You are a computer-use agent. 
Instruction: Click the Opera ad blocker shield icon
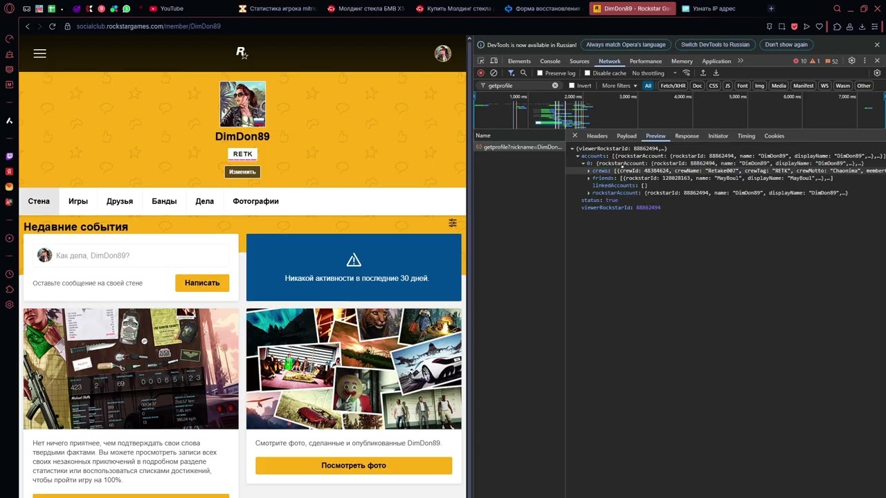click(794, 26)
